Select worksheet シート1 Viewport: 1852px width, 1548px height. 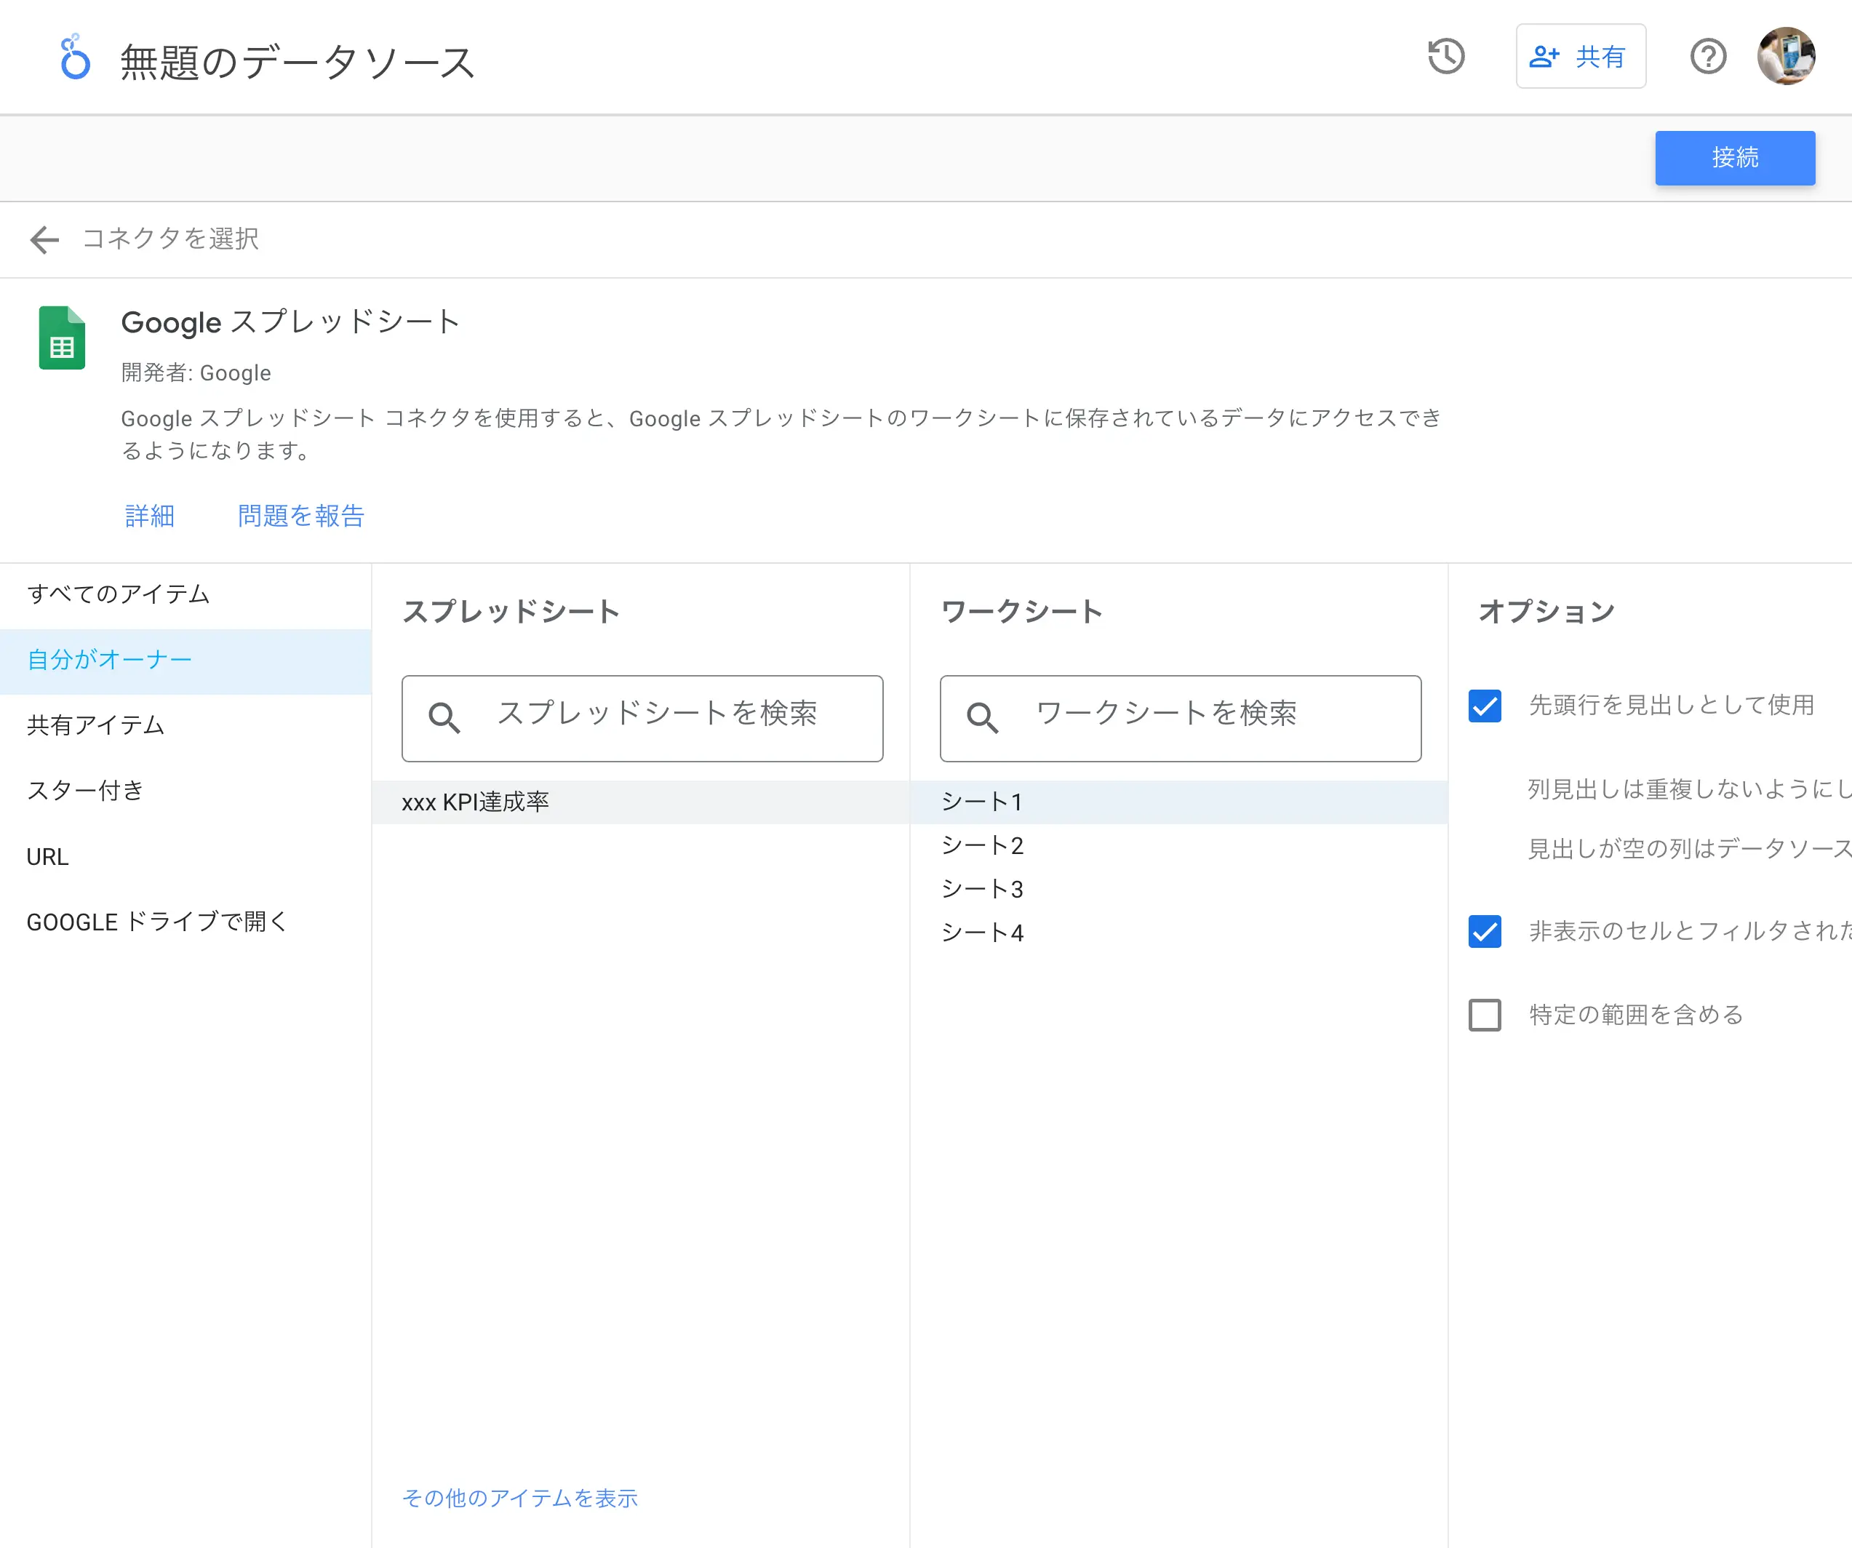pyautogui.click(x=1178, y=802)
